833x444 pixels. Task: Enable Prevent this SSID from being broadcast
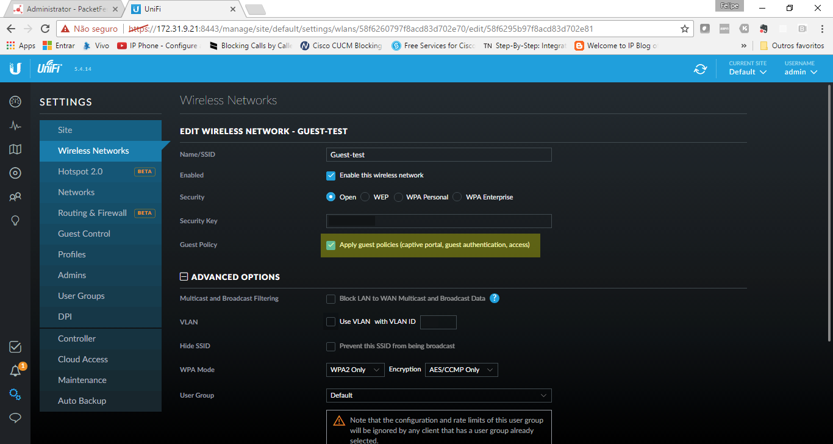pyautogui.click(x=331, y=346)
